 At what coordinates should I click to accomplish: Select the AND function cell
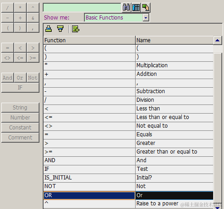(89, 160)
